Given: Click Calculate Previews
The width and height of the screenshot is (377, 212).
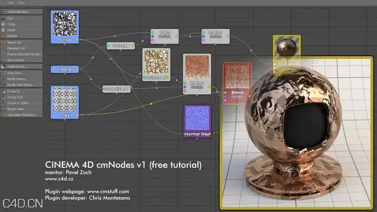Looking at the screenshot, I should 21,115.
